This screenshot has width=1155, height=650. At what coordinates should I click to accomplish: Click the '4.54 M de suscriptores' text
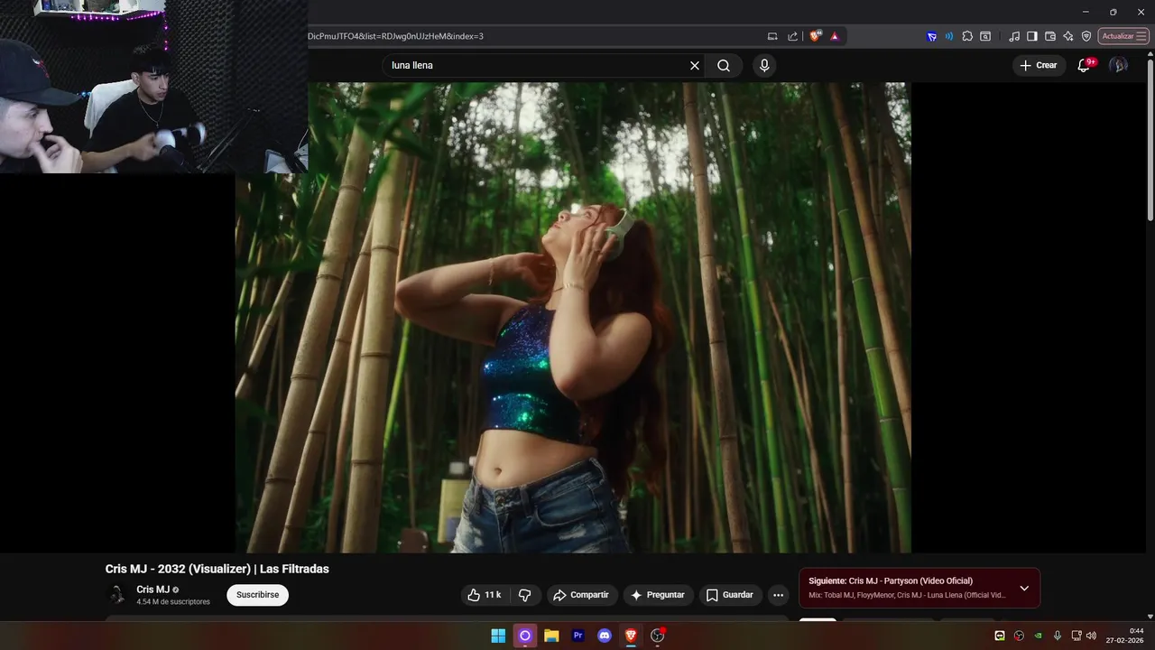[x=173, y=602]
